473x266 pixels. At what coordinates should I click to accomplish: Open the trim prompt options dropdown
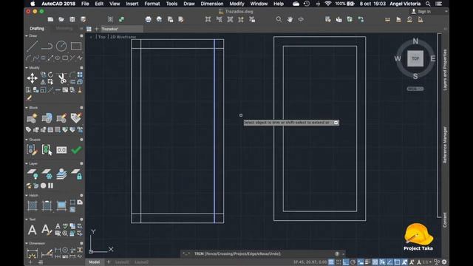[336, 123]
